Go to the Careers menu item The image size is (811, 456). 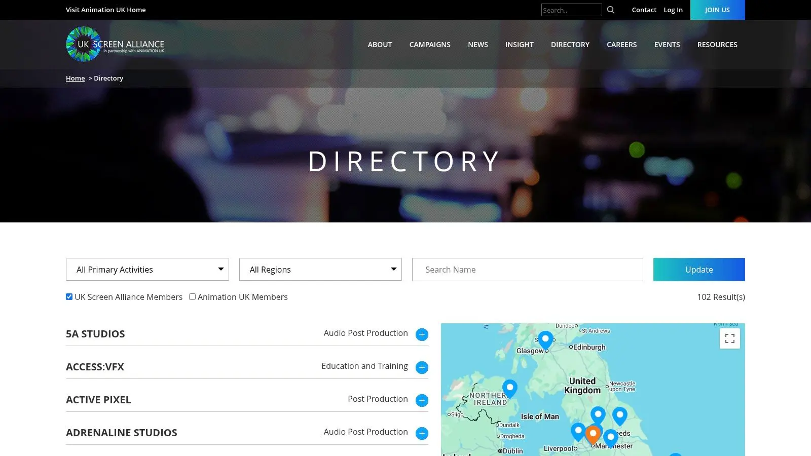pos(621,45)
